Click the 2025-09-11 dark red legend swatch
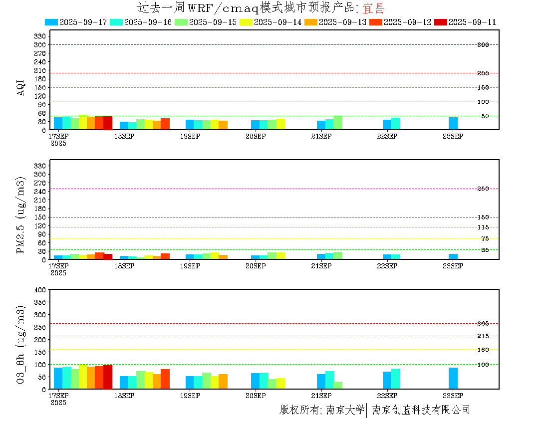The height and width of the screenshot is (424, 549). pos(441,22)
